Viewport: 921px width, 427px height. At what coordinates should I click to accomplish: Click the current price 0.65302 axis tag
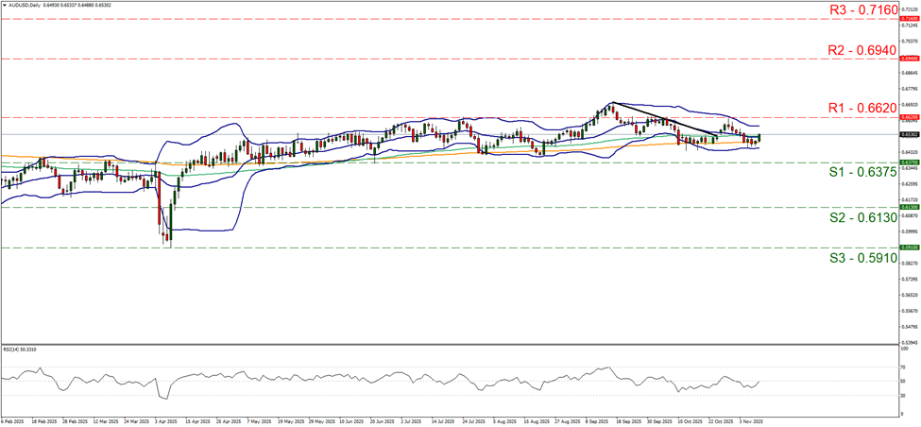908,135
